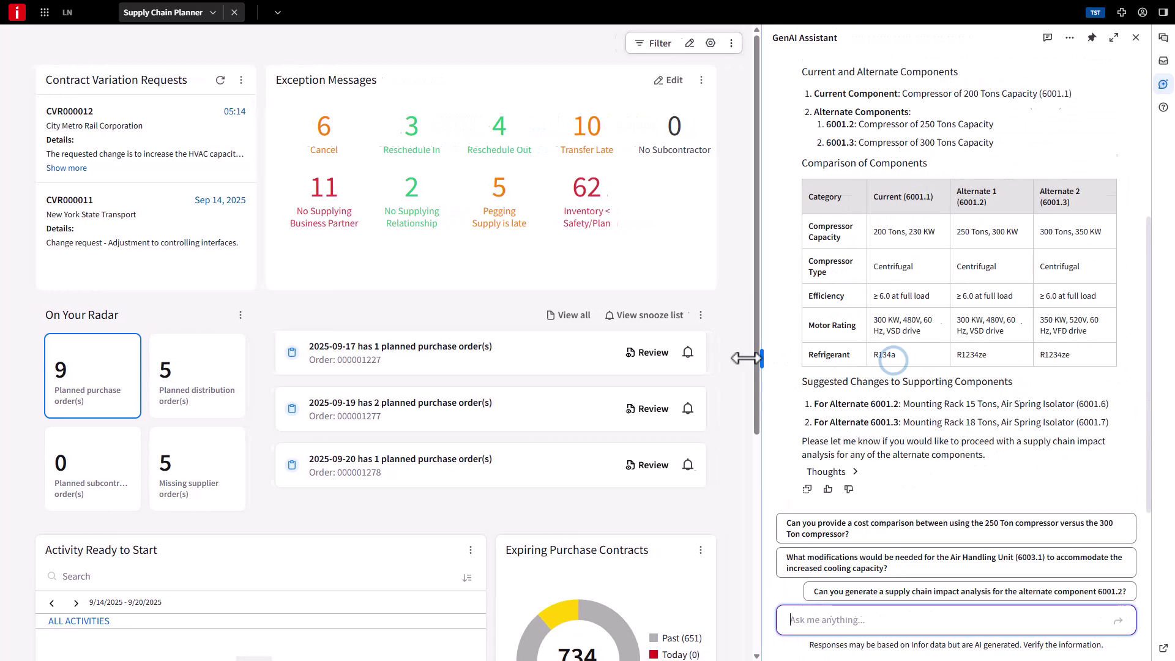The width and height of the screenshot is (1175, 661).
Task: Snooze the Order 000001227 notification bell
Action: pos(688,353)
